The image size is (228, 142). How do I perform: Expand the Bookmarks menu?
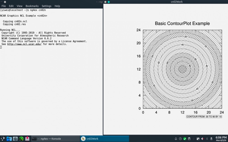[x=32, y=6]
